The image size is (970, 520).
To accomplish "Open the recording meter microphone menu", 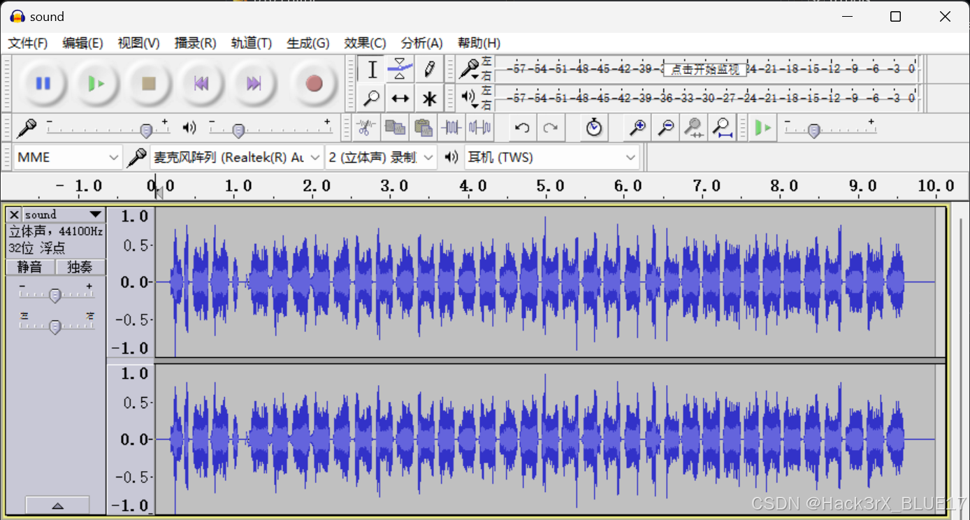I will pyautogui.click(x=470, y=69).
